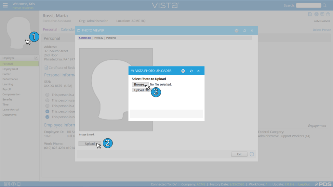This screenshot has width=333, height=187.
Task: Click the 'Image Saved.' status text
Action: tap(87, 134)
